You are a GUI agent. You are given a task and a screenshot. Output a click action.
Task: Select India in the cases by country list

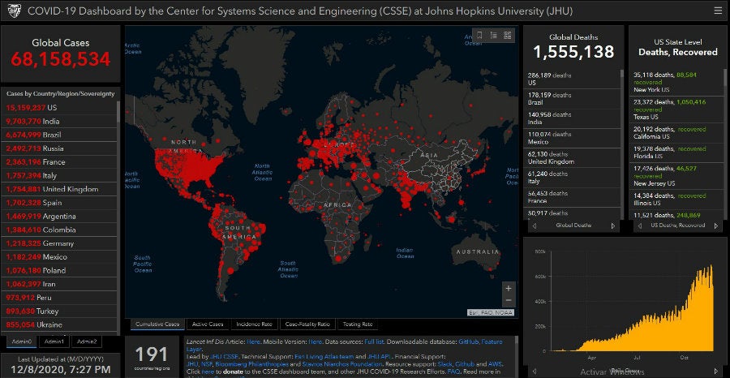pyautogui.click(x=32, y=120)
